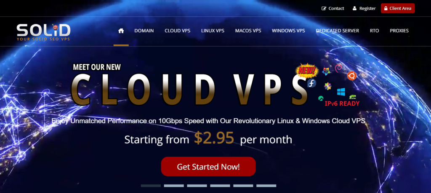Viewport: 431px width, 193px height.
Task: Open the Linux VPS menu
Action: pyautogui.click(x=213, y=31)
